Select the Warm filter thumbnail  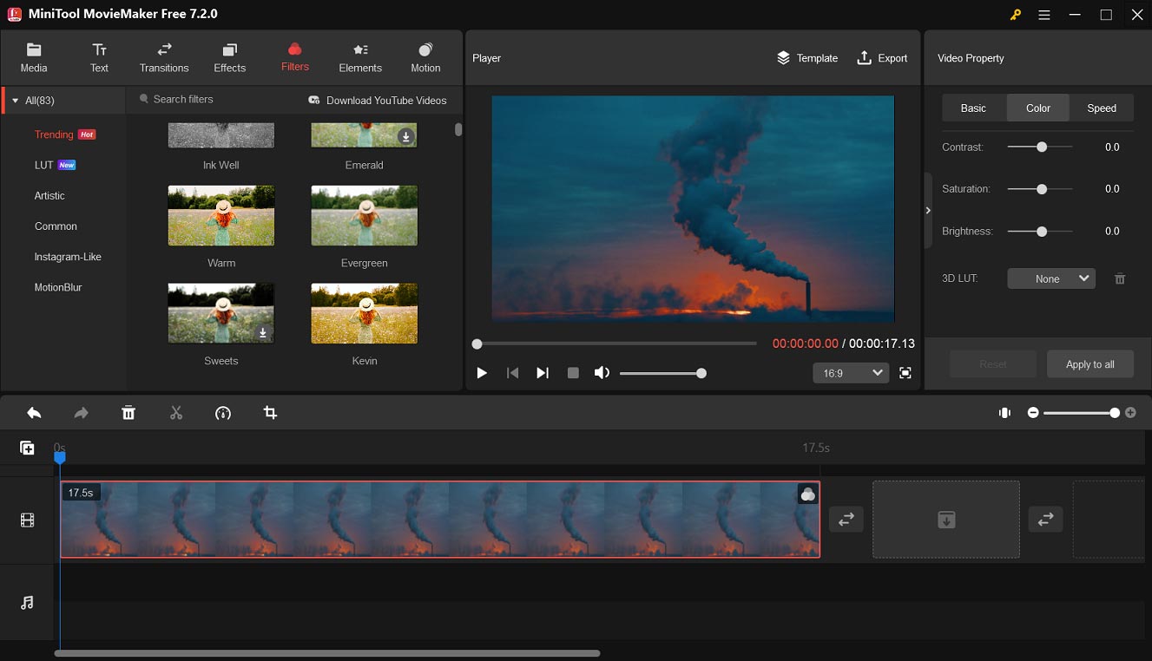pyautogui.click(x=221, y=215)
